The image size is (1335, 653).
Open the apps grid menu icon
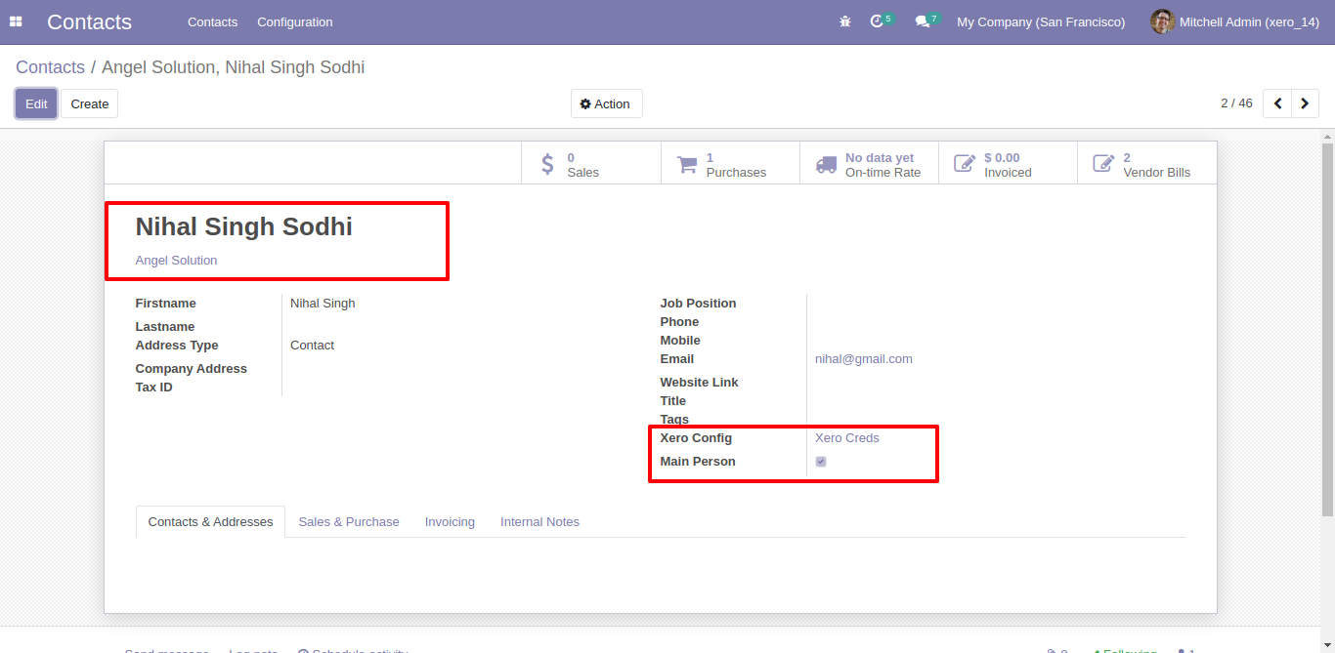pos(16,21)
